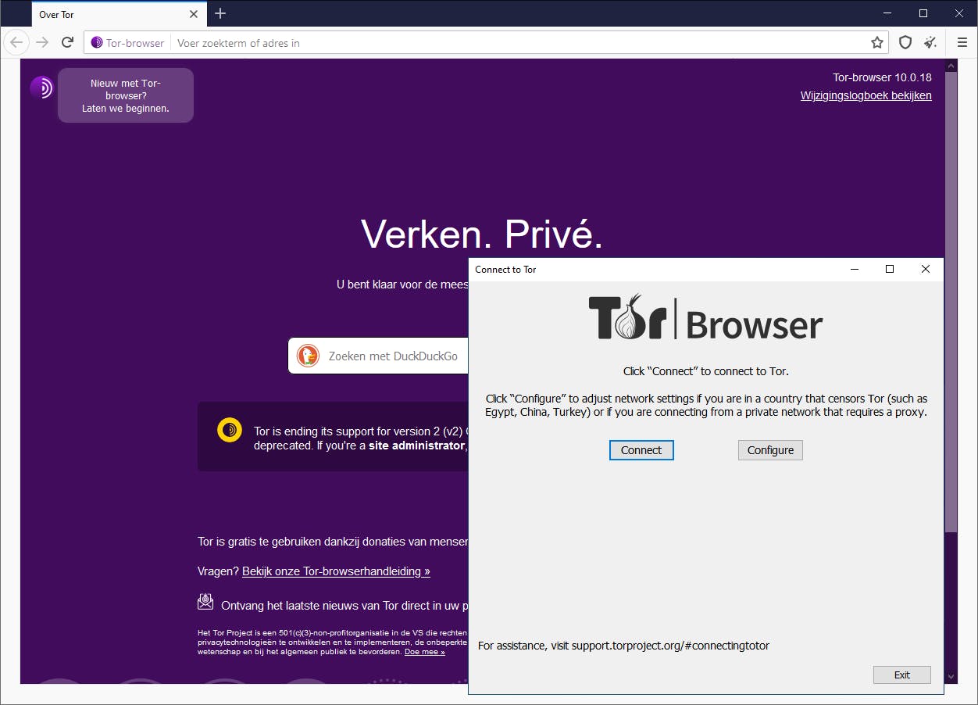Image resolution: width=978 pixels, height=705 pixels.
Task: Open the security level shield icon
Action: tap(905, 43)
